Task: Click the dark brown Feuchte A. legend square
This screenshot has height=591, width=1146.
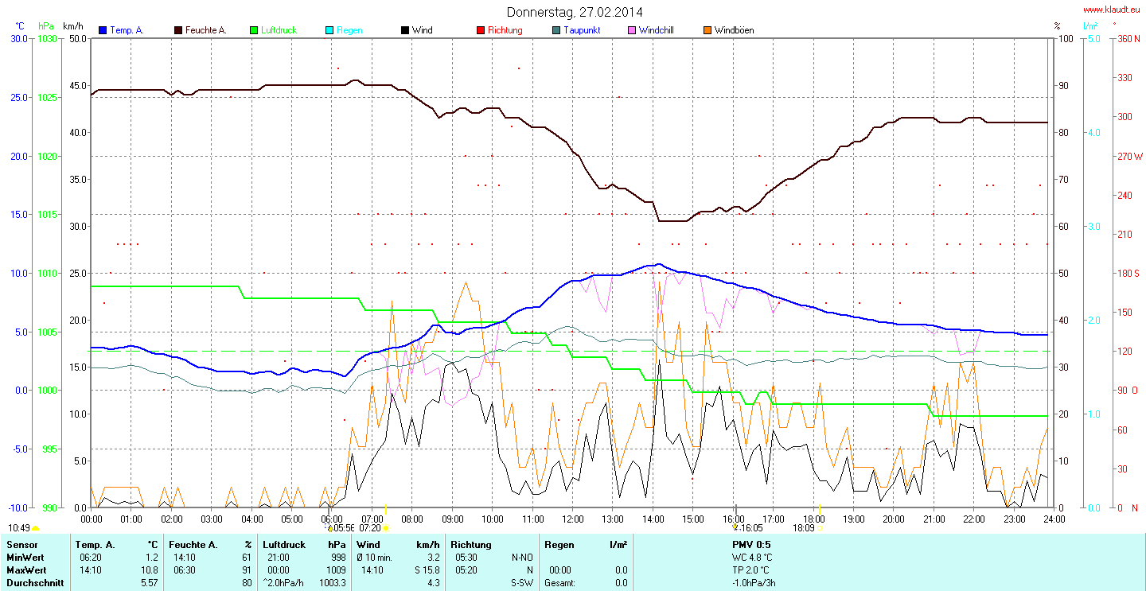Action: click(178, 30)
